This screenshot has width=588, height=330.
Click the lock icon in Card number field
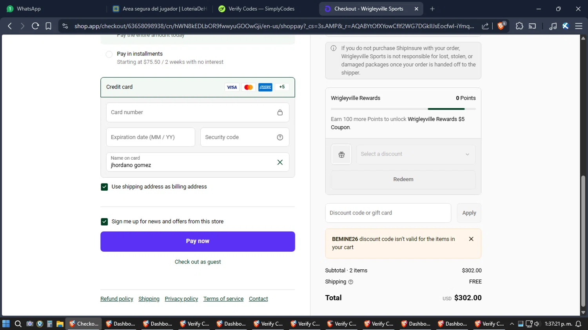point(280,112)
